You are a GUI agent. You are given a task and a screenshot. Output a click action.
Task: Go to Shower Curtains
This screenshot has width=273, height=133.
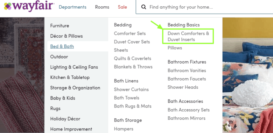(131, 89)
